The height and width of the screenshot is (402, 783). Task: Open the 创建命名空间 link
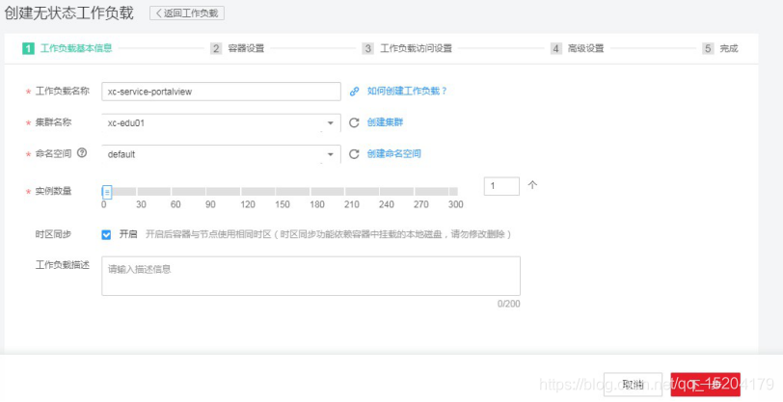[393, 154]
